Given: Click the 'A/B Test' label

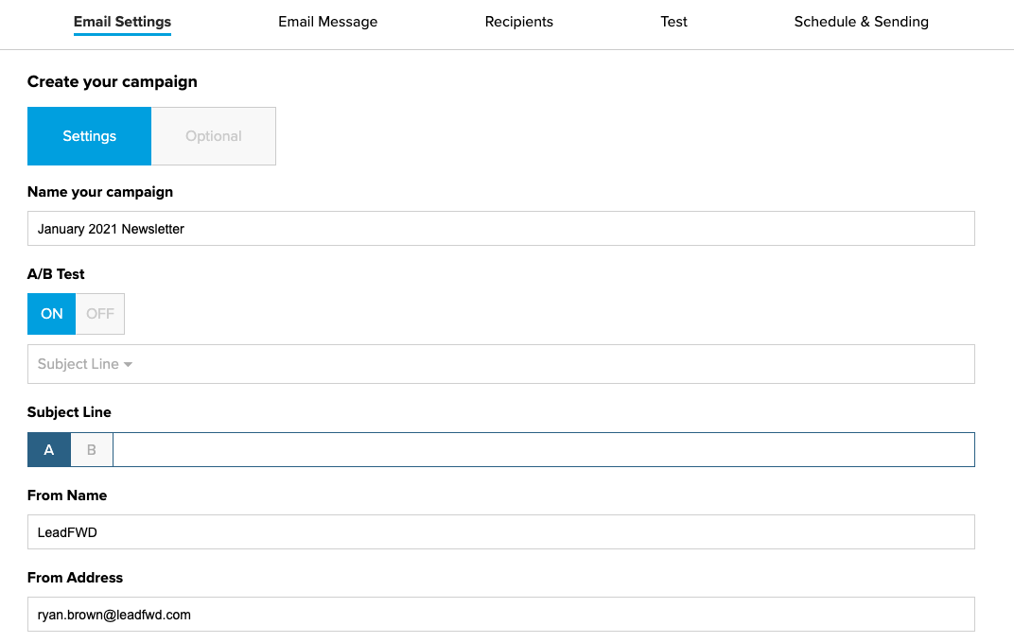Looking at the screenshot, I should [x=56, y=274].
